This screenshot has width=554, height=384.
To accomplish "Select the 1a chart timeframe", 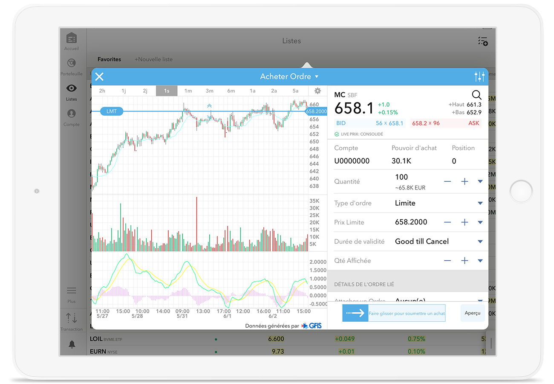I will click(x=252, y=91).
